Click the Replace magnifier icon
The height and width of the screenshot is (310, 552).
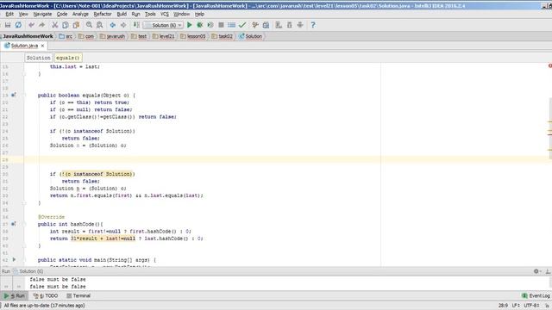pyautogui.click(x=100, y=25)
